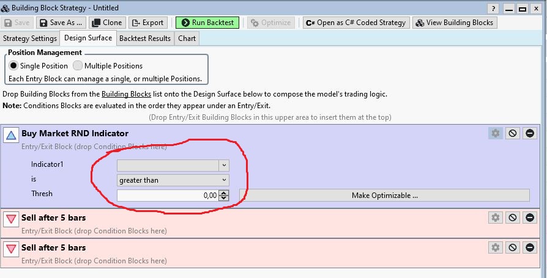Disable the second Sell after 5 bars block
Screen dimensions: 547x278
(x=512, y=247)
